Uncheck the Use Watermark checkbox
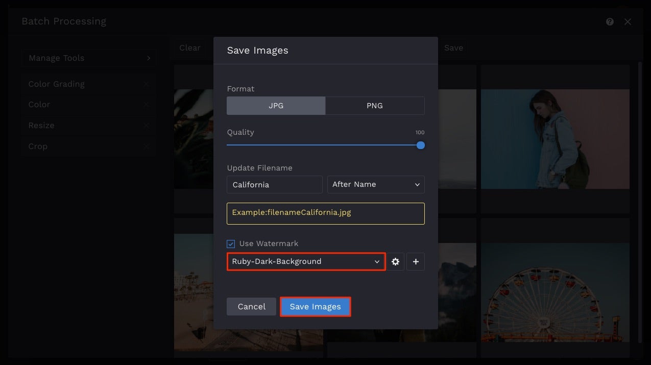The width and height of the screenshot is (651, 365). (231, 244)
